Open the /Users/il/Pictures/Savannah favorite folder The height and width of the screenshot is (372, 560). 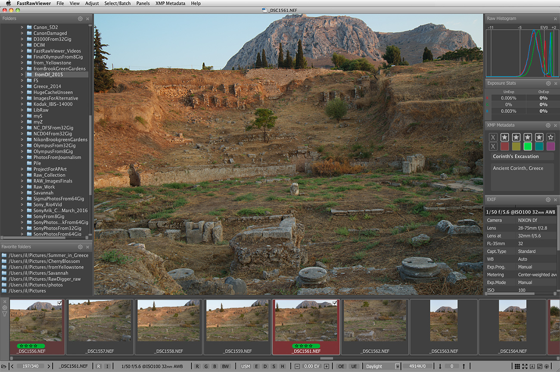tap(38, 273)
